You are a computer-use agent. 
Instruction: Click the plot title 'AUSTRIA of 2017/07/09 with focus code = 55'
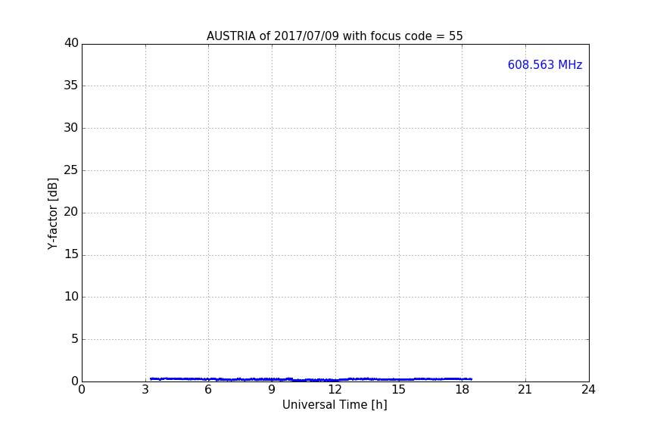click(x=335, y=36)
